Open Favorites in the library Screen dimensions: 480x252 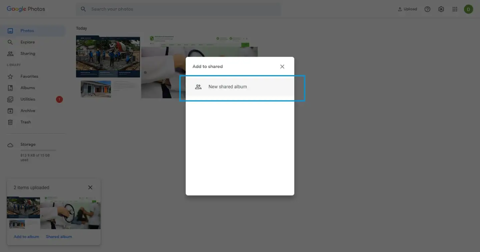click(29, 76)
